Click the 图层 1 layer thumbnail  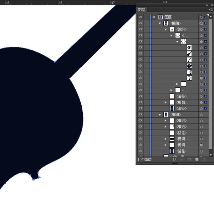tap(160, 17)
